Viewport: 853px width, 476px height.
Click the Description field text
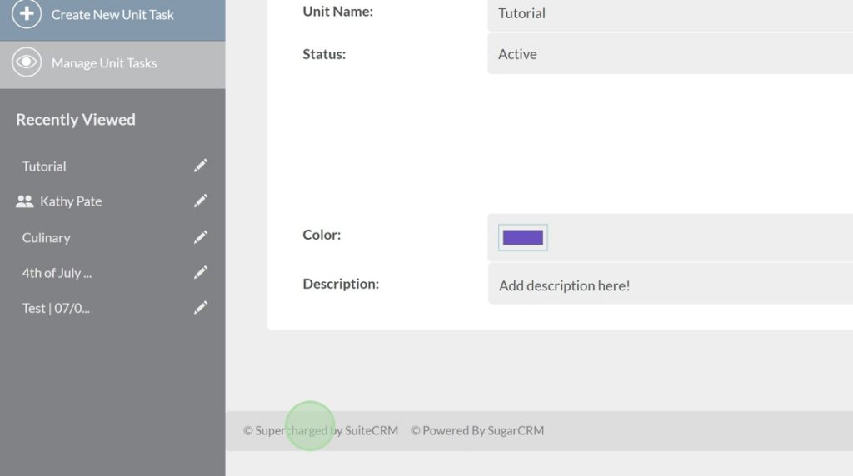click(x=564, y=285)
